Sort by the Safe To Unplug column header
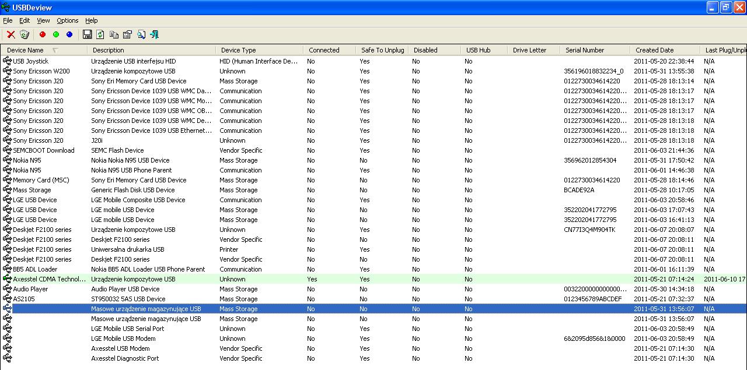The image size is (747, 370). (x=382, y=50)
